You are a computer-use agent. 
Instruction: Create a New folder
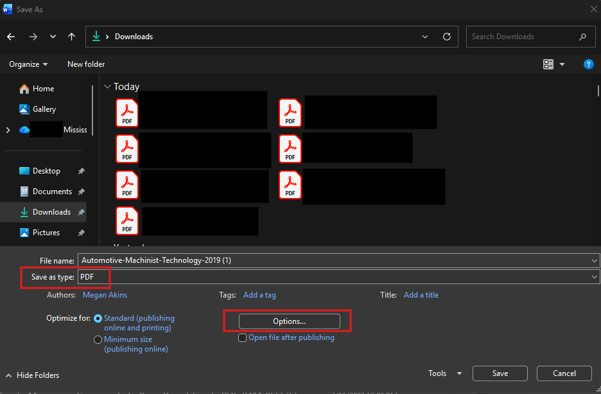(86, 64)
